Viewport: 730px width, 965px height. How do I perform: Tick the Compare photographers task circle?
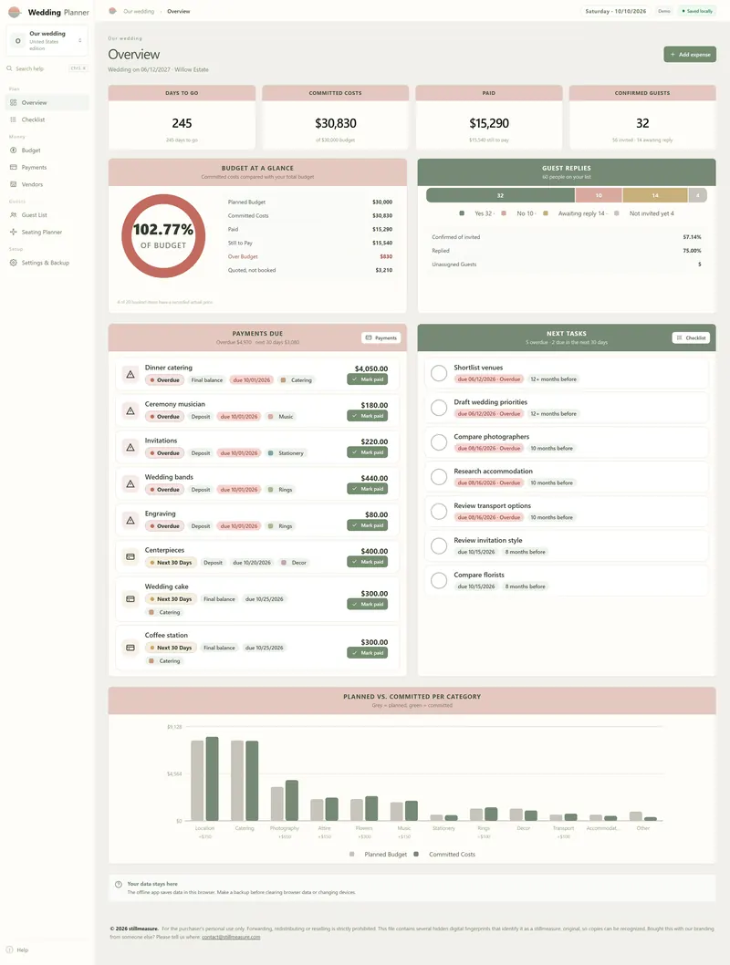click(439, 441)
